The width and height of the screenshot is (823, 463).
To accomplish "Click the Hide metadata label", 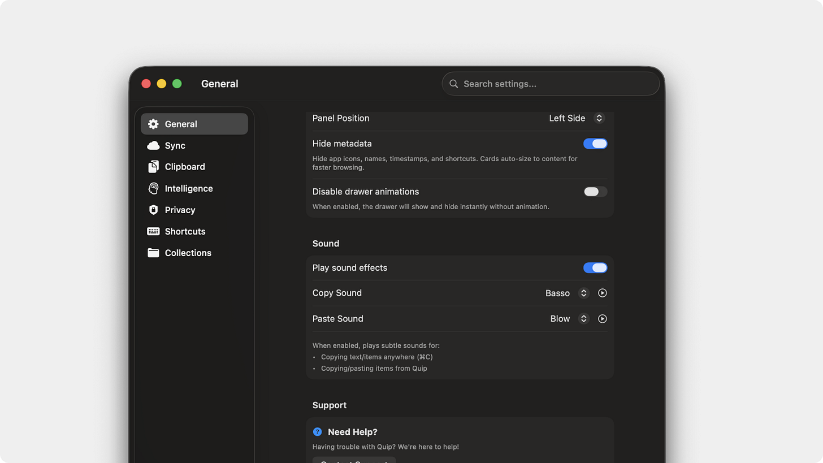I will point(342,144).
